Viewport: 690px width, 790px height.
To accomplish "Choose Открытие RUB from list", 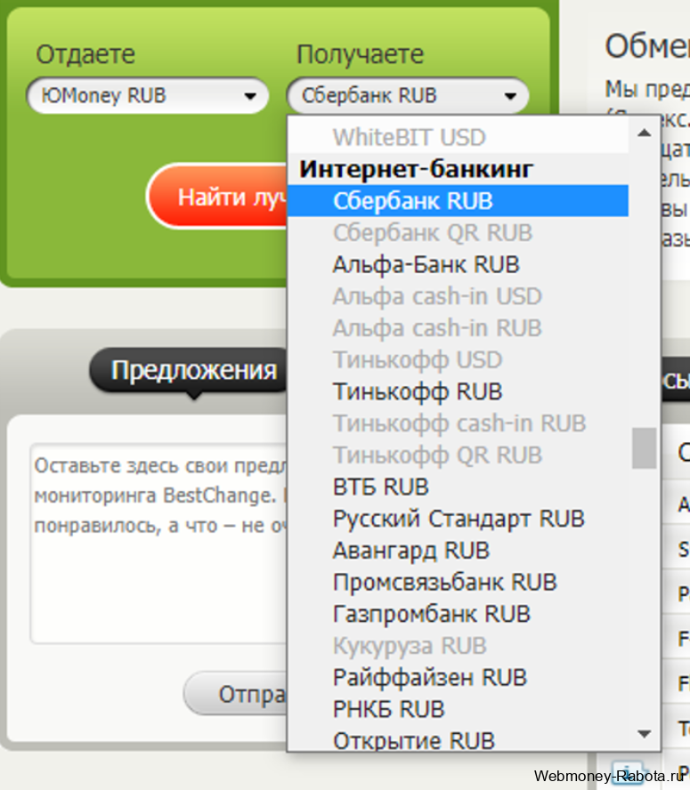I will tap(458, 738).
